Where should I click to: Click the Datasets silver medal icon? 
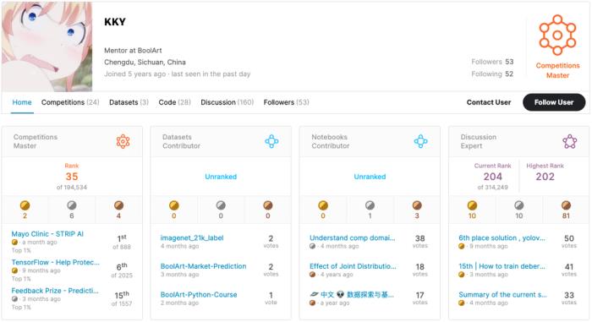click(221, 205)
